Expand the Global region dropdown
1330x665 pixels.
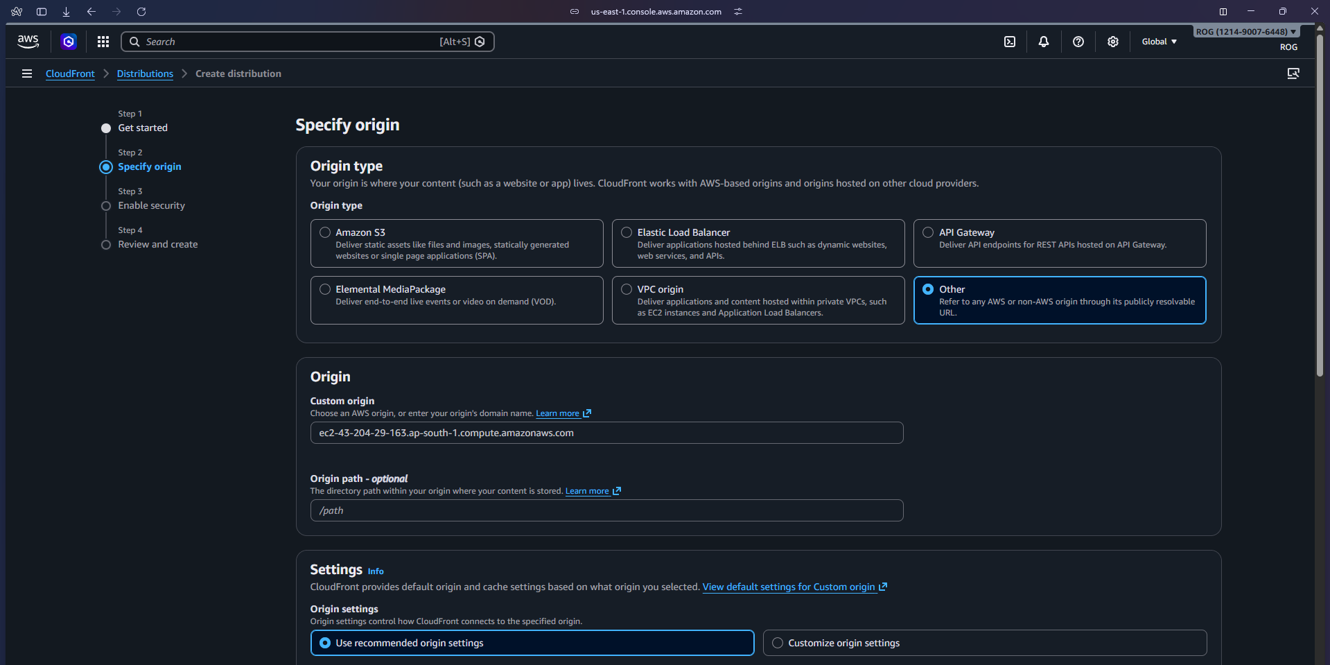click(x=1159, y=42)
